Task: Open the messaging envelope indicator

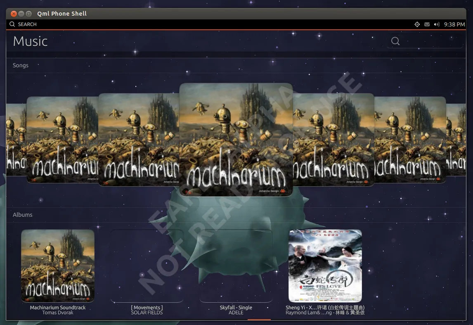Action: [x=427, y=24]
